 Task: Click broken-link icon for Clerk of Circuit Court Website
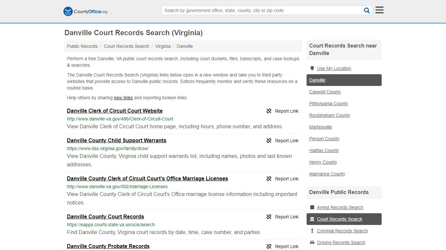tap(269, 111)
